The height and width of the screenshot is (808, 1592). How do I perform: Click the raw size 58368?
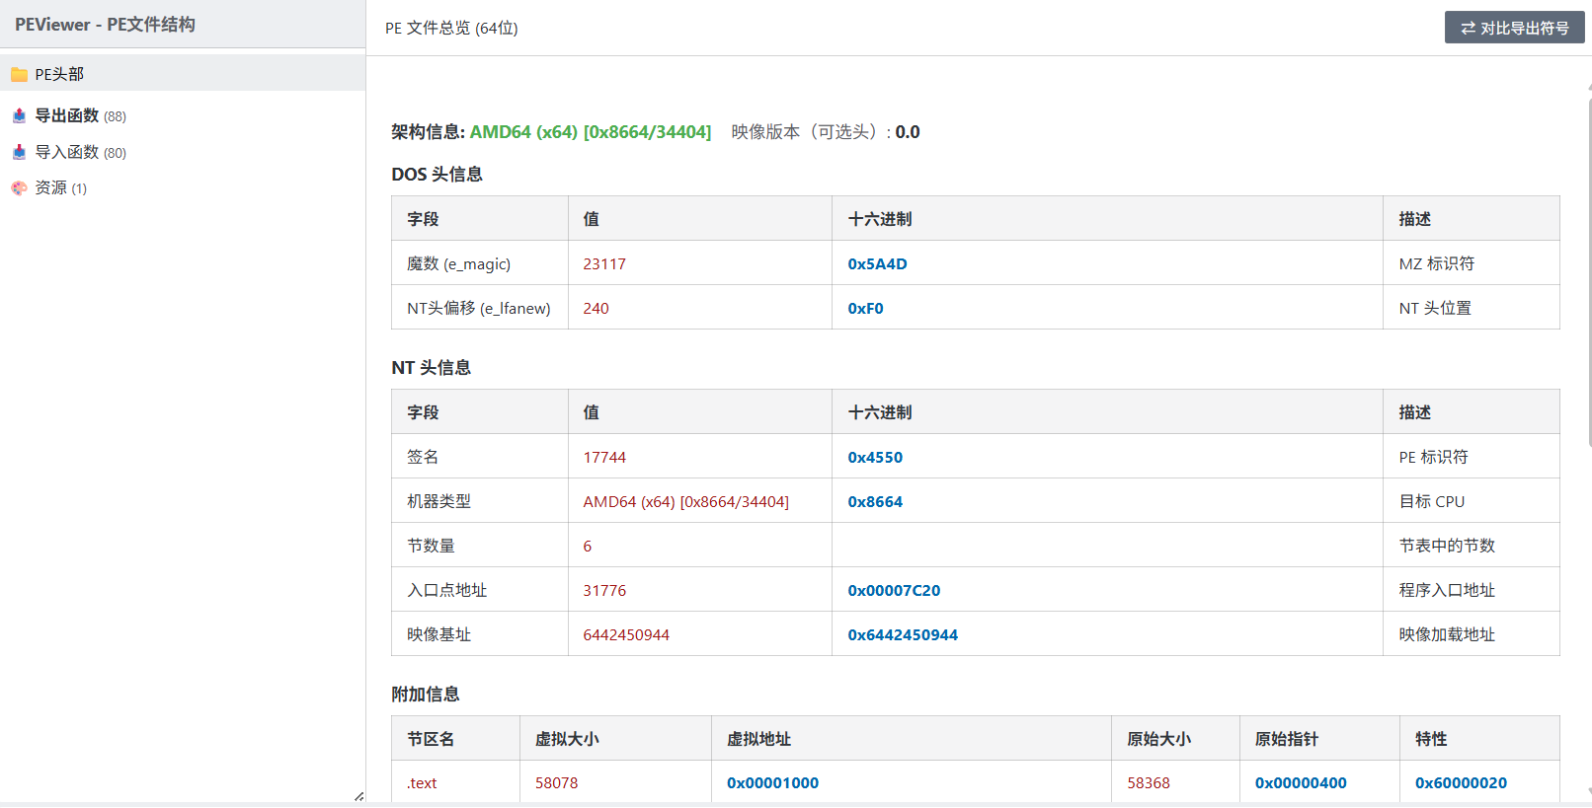tap(1149, 783)
